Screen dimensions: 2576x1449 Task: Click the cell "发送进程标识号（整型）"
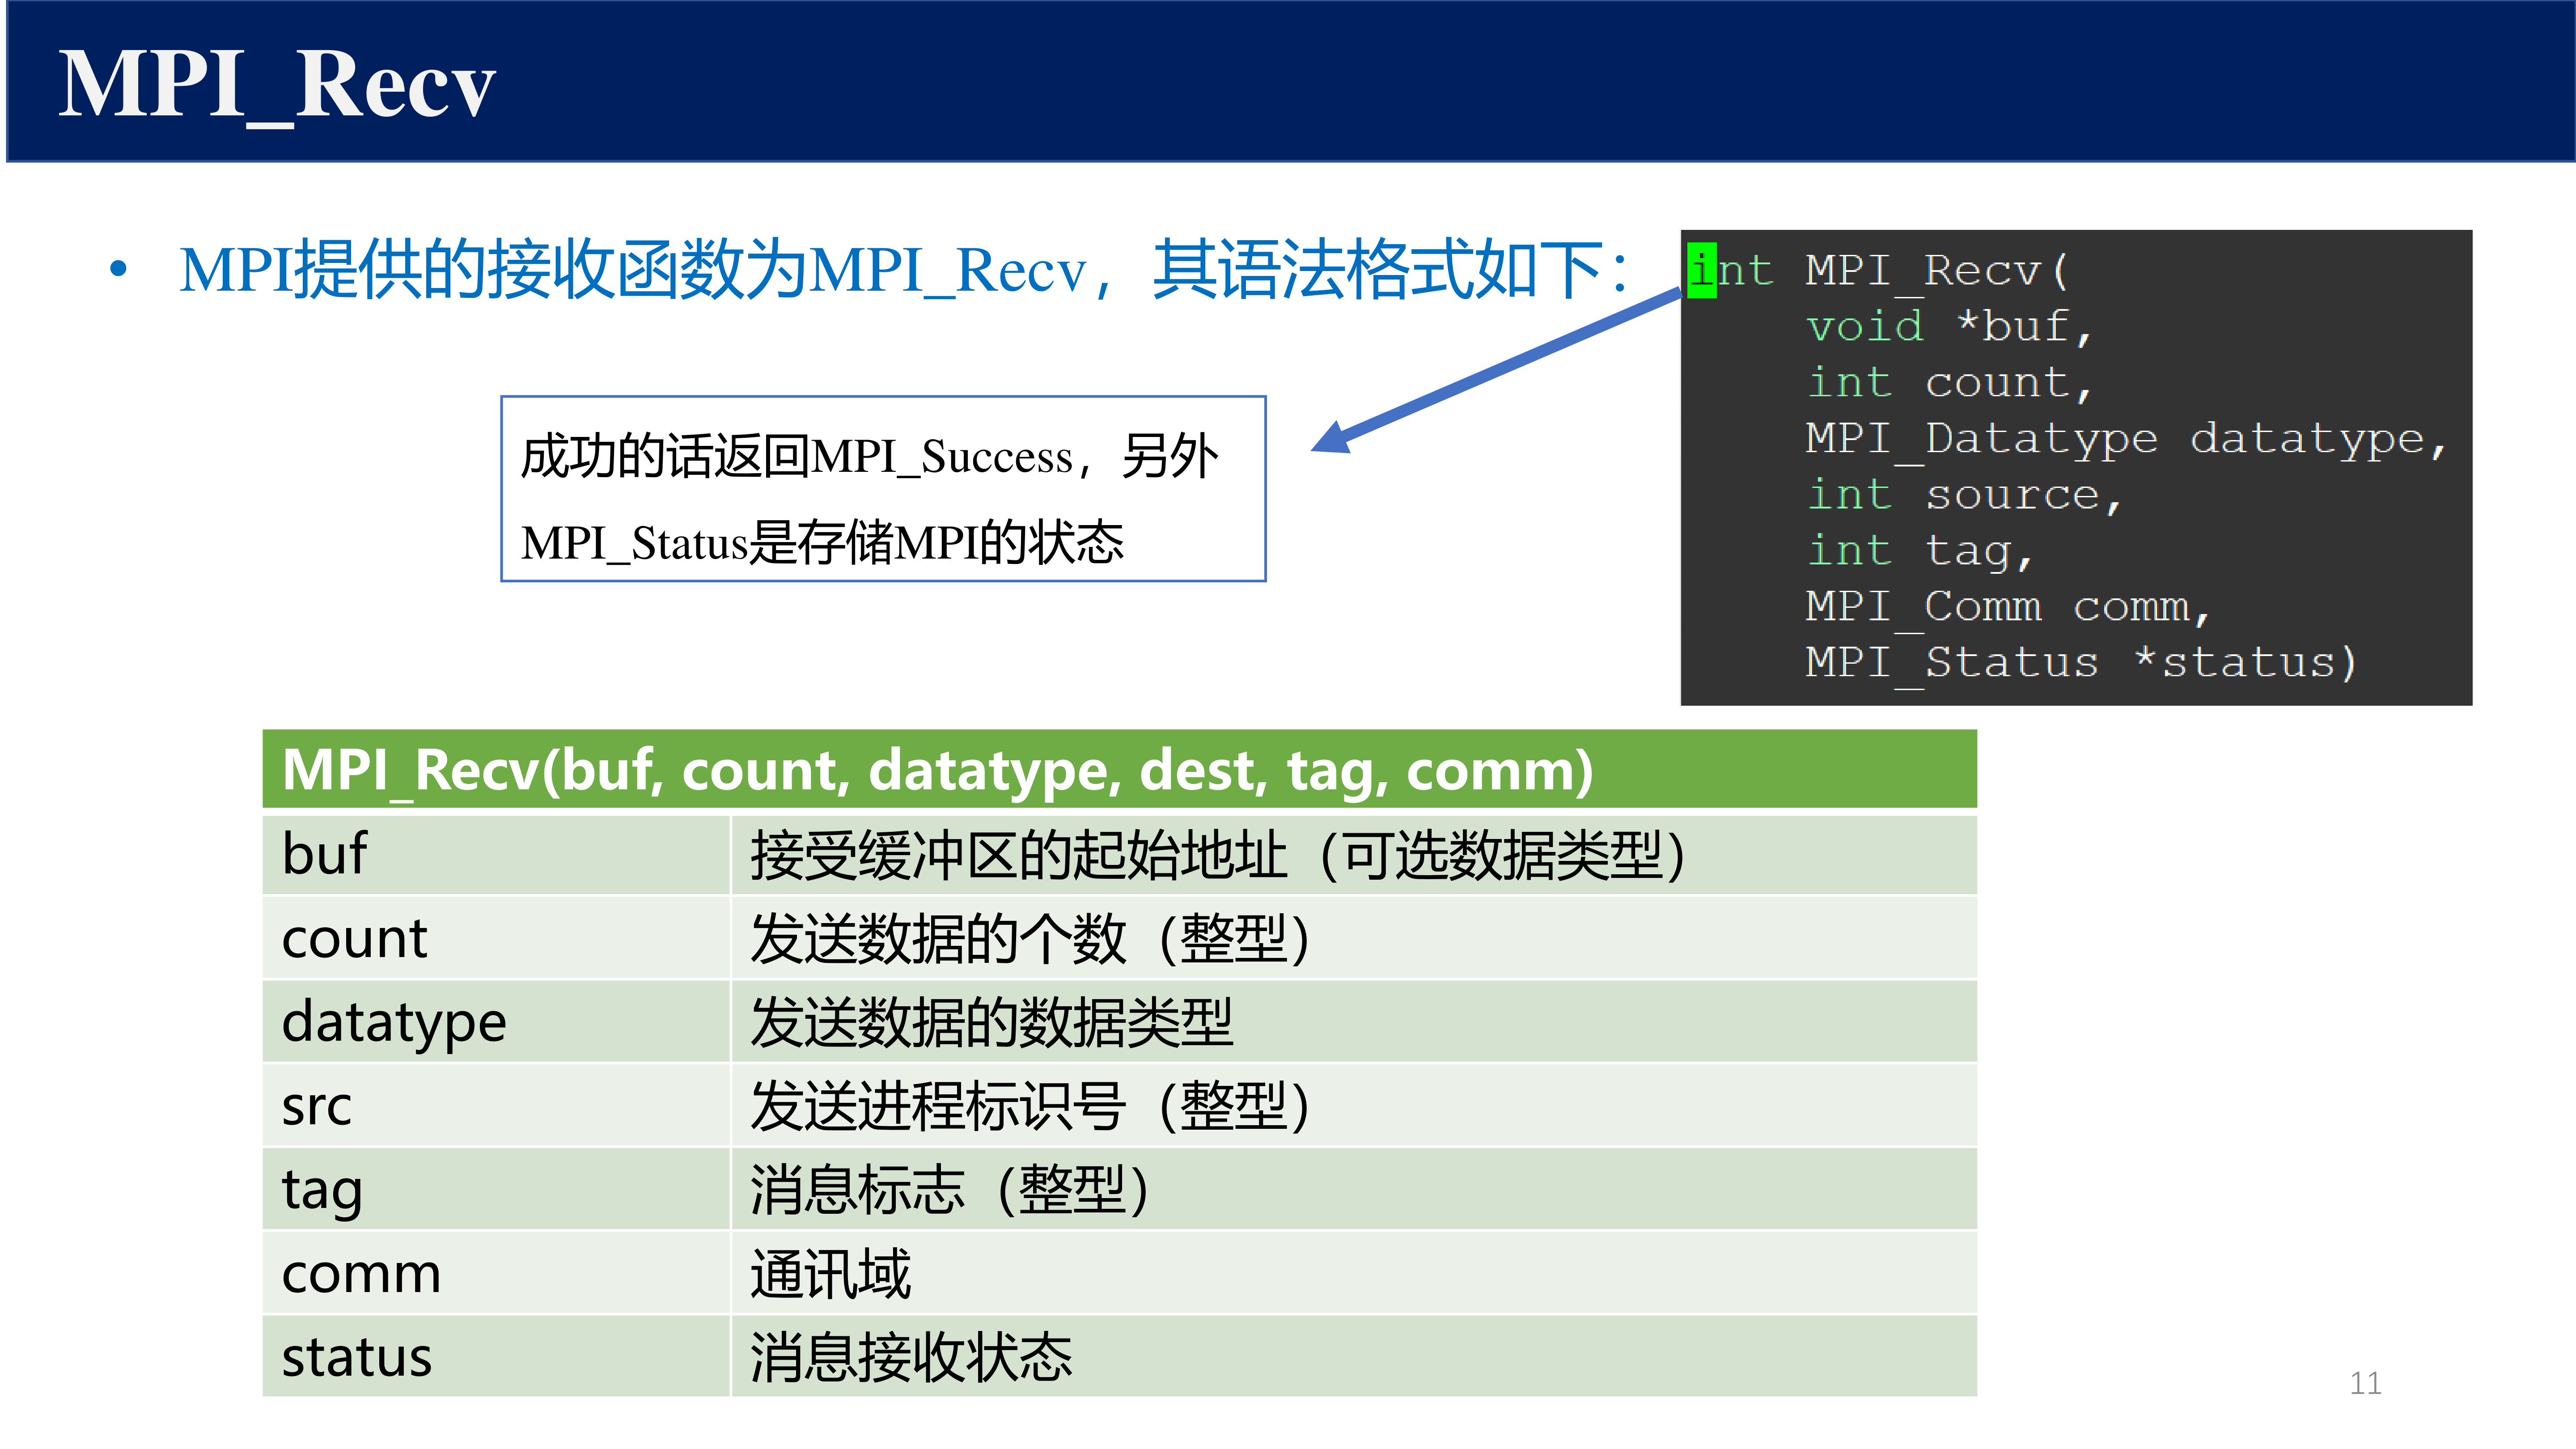1354,1106
